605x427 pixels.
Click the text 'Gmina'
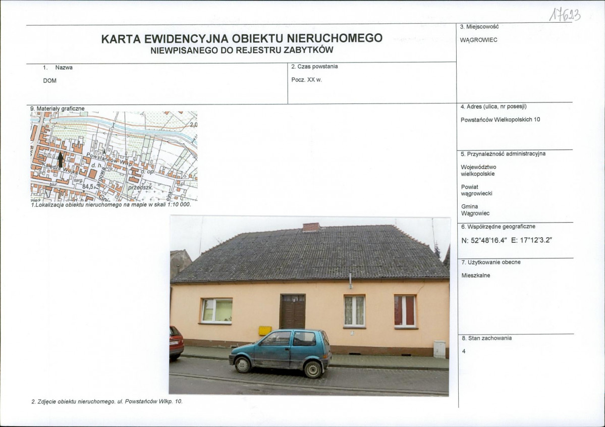click(470, 206)
